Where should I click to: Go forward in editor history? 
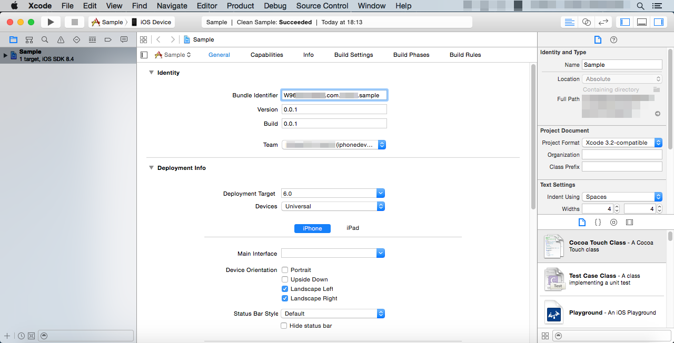click(x=172, y=39)
